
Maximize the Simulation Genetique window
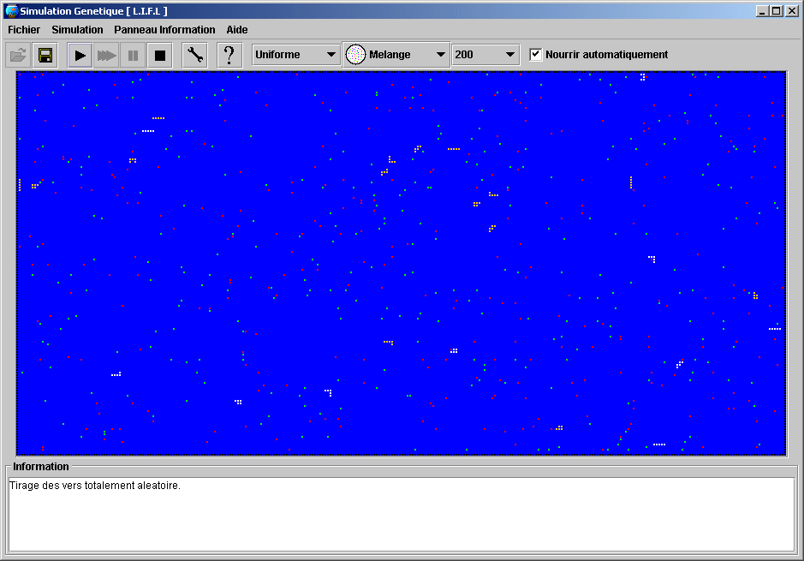(777, 10)
